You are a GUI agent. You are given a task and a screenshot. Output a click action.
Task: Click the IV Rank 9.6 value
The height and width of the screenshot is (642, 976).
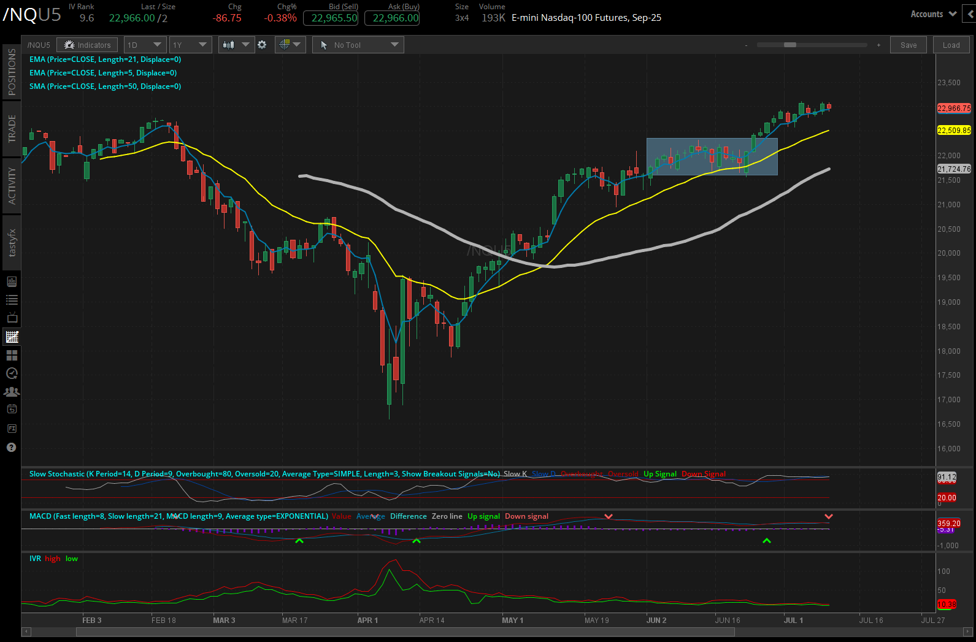tap(86, 18)
